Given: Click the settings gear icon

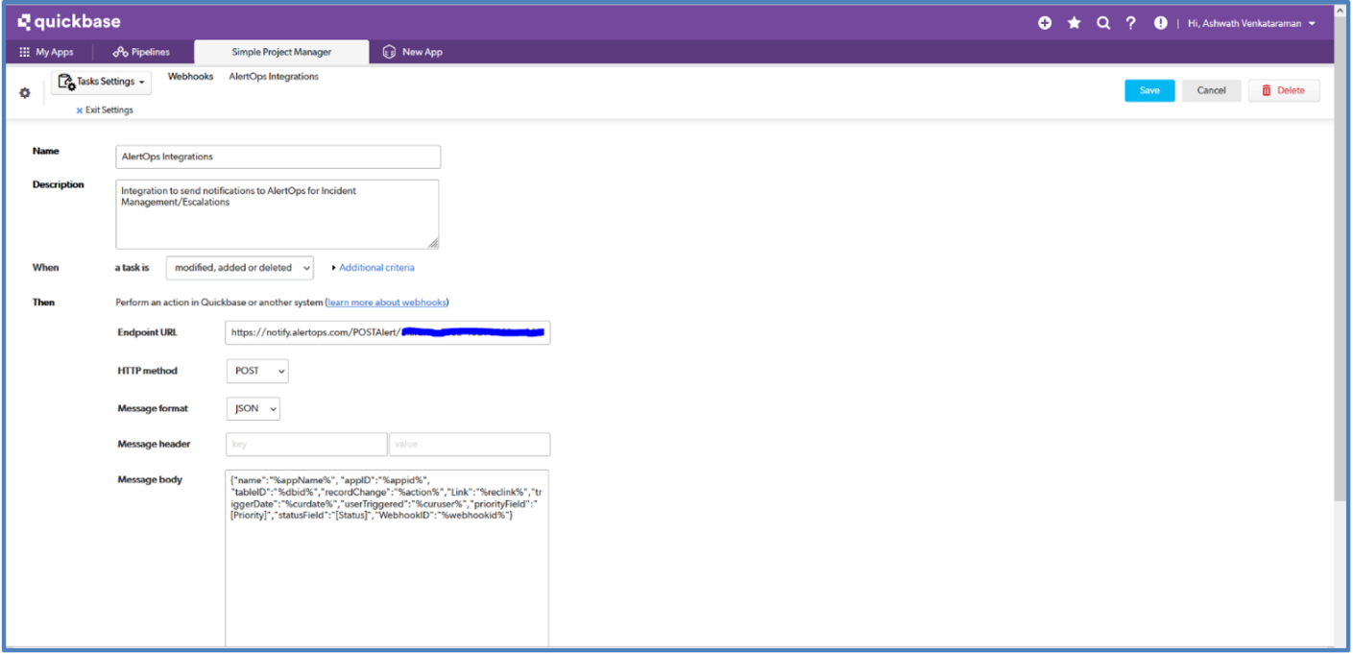Looking at the screenshot, I should [25, 93].
